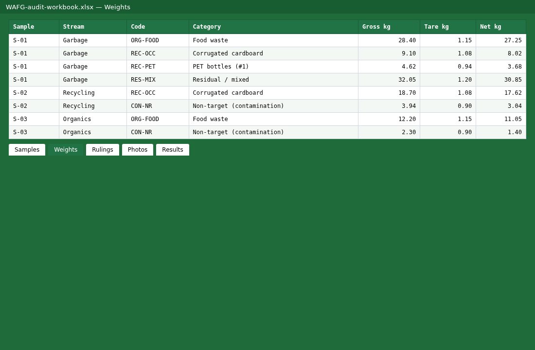The image size is (535, 350).
Task: Select gross weight cell 3.94
Action: (x=389, y=106)
